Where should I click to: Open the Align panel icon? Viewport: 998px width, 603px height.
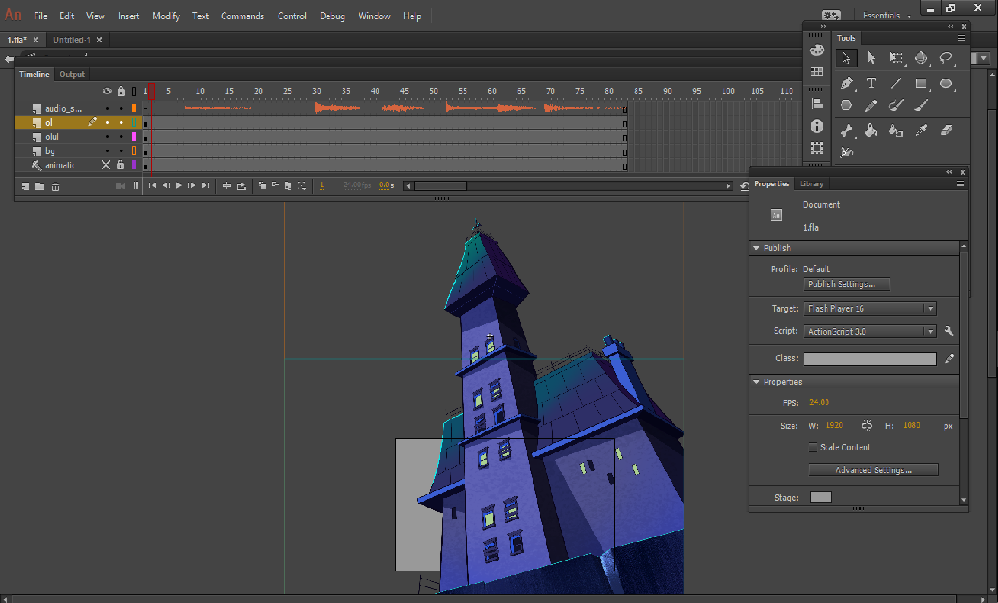(817, 104)
